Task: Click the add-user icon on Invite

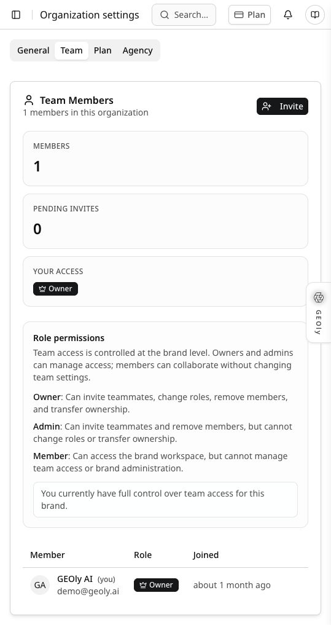Action: [267, 106]
